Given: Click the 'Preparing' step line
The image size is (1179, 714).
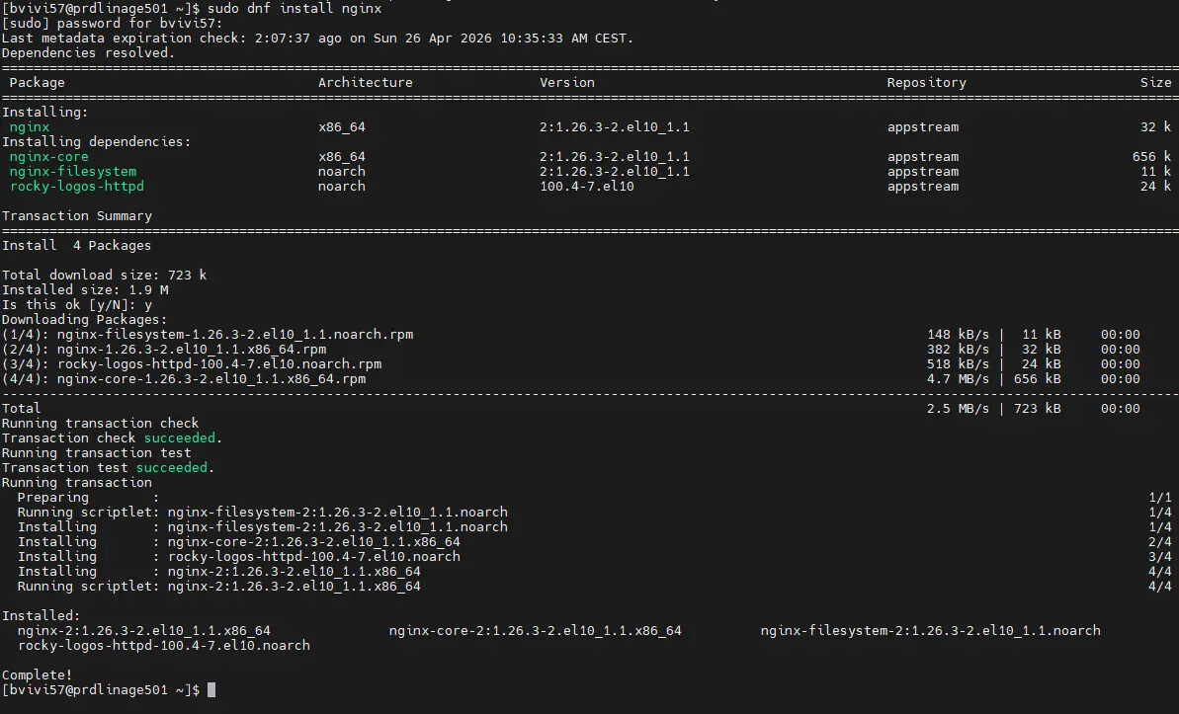Looking at the screenshot, I should click(88, 498).
